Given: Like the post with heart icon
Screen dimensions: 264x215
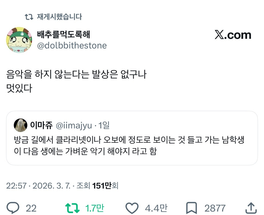Looking at the screenshot, I should 132,208.
